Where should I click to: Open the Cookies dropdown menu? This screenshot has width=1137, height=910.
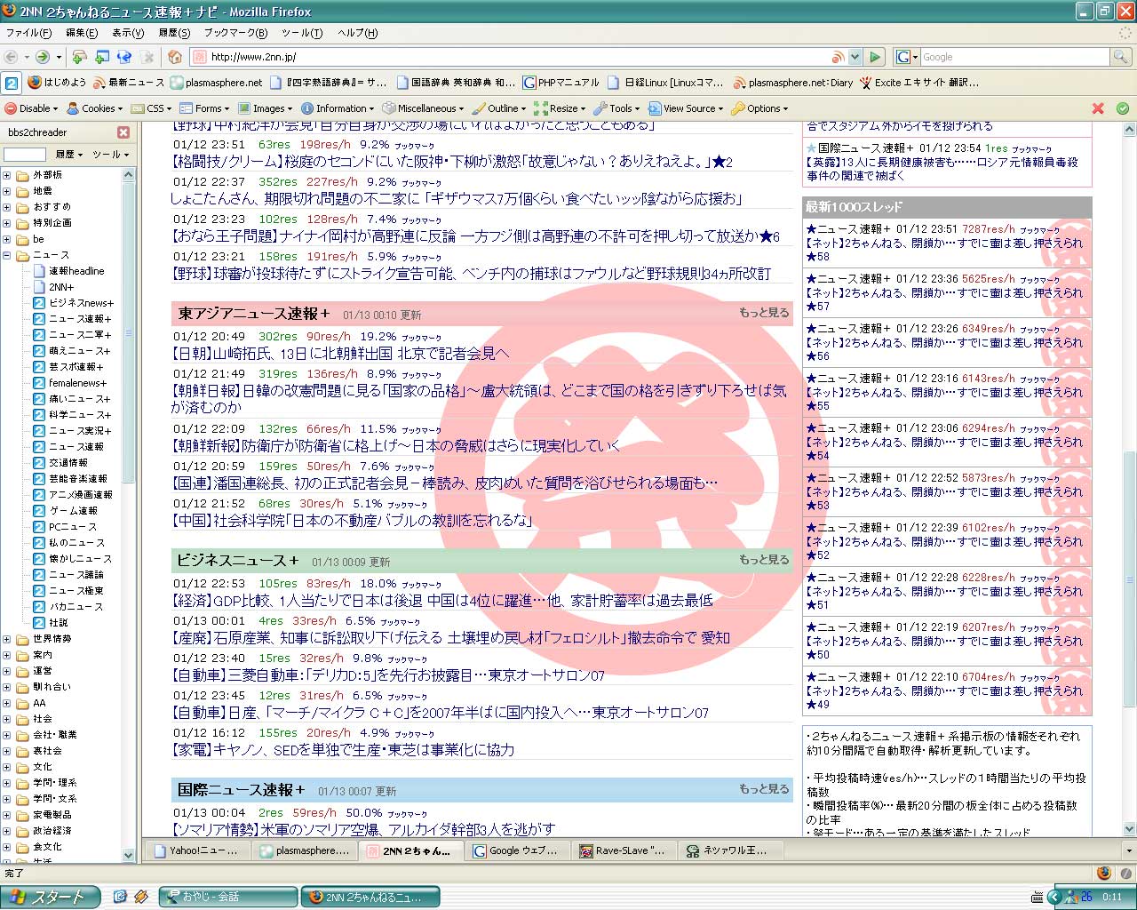pyautogui.click(x=94, y=108)
